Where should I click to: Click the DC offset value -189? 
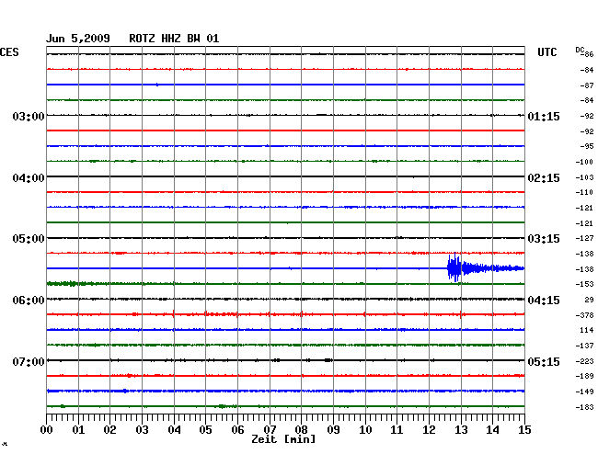[584, 376]
